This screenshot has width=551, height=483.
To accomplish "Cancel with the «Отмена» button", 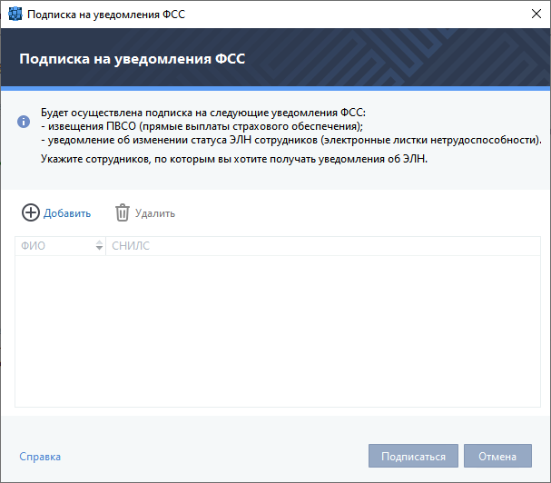I will (x=497, y=457).
